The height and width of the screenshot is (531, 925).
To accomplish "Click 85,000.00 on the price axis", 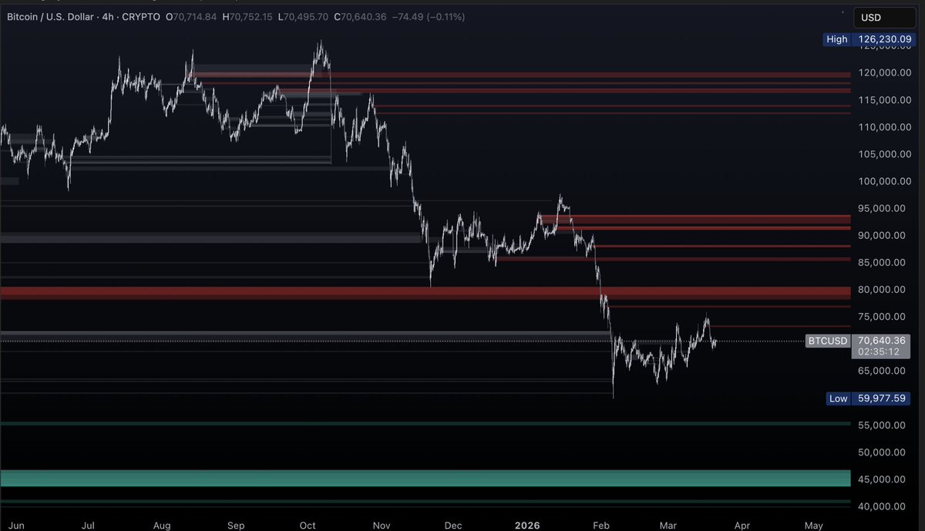I will (x=883, y=262).
